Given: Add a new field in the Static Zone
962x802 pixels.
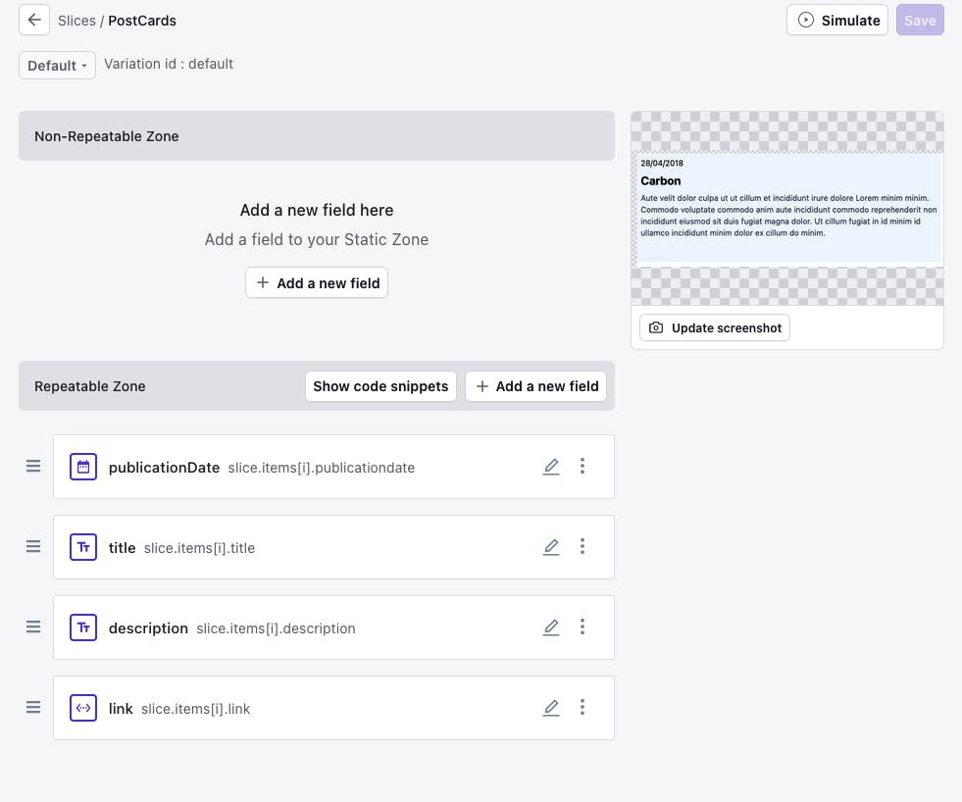Looking at the screenshot, I should [x=316, y=282].
